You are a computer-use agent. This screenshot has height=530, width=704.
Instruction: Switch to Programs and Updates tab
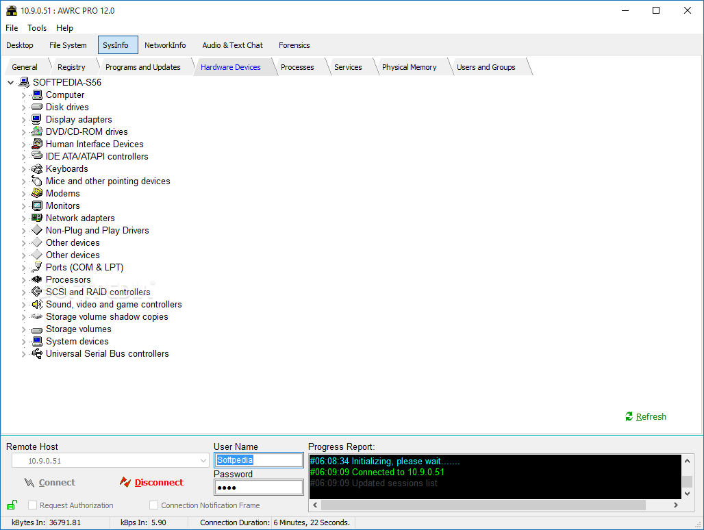click(x=142, y=67)
